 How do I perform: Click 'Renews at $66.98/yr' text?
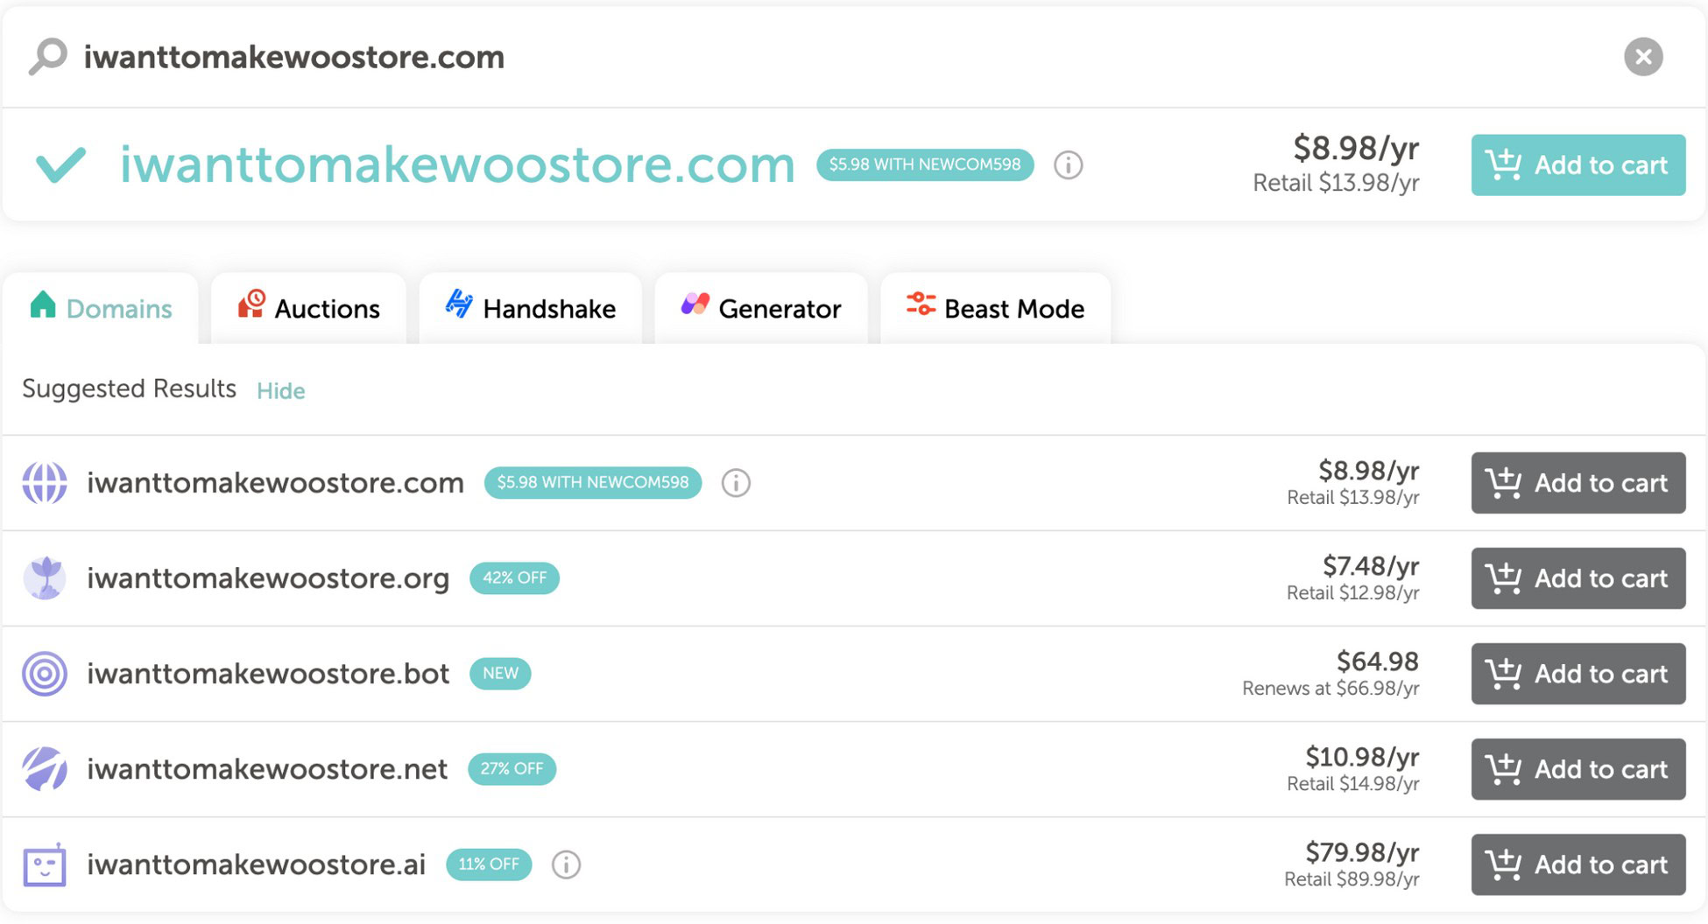pos(1330,689)
